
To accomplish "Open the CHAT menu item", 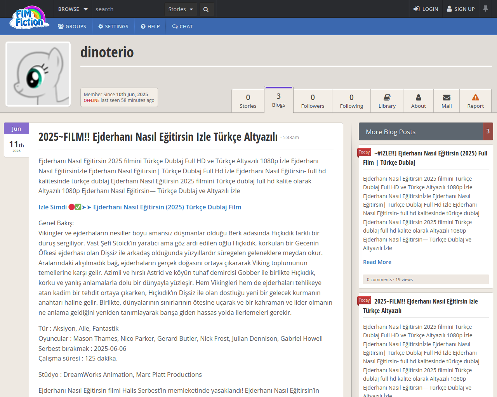I will tap(182, 26).
